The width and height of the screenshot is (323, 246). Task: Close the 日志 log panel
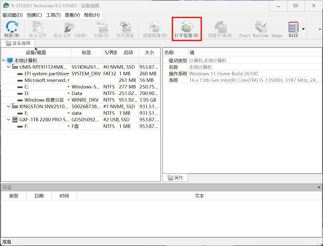tap(319, 187)
